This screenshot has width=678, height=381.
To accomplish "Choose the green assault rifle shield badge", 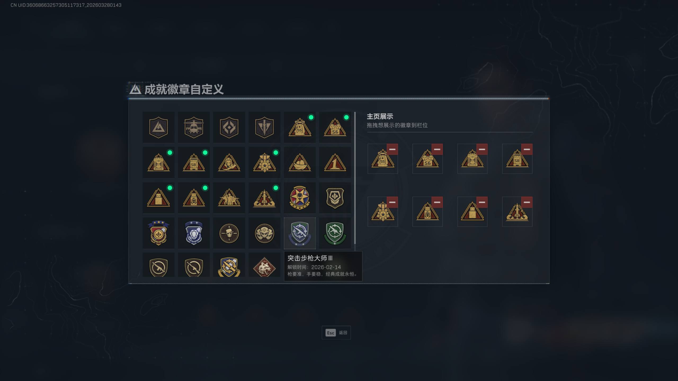I will click(335, 233).
